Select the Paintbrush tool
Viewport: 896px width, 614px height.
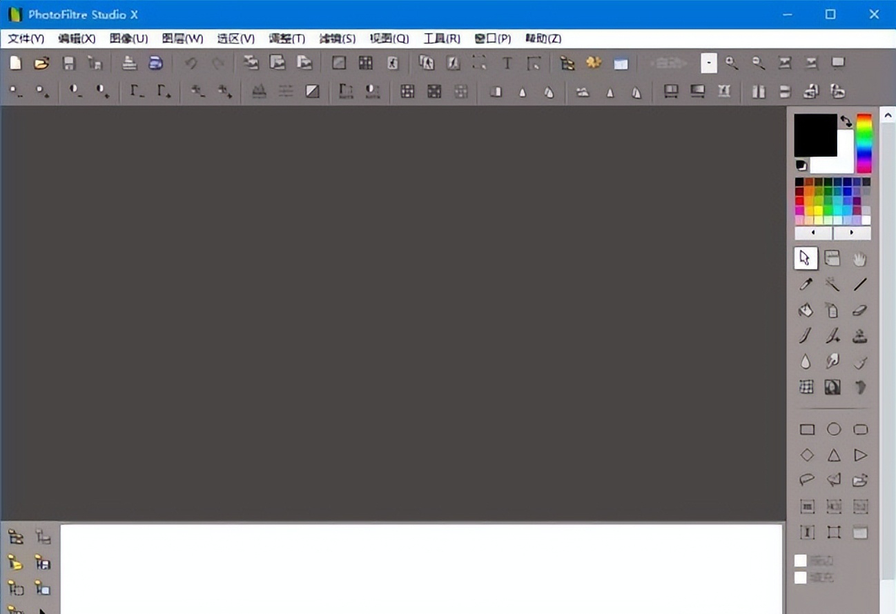point(806,336)
